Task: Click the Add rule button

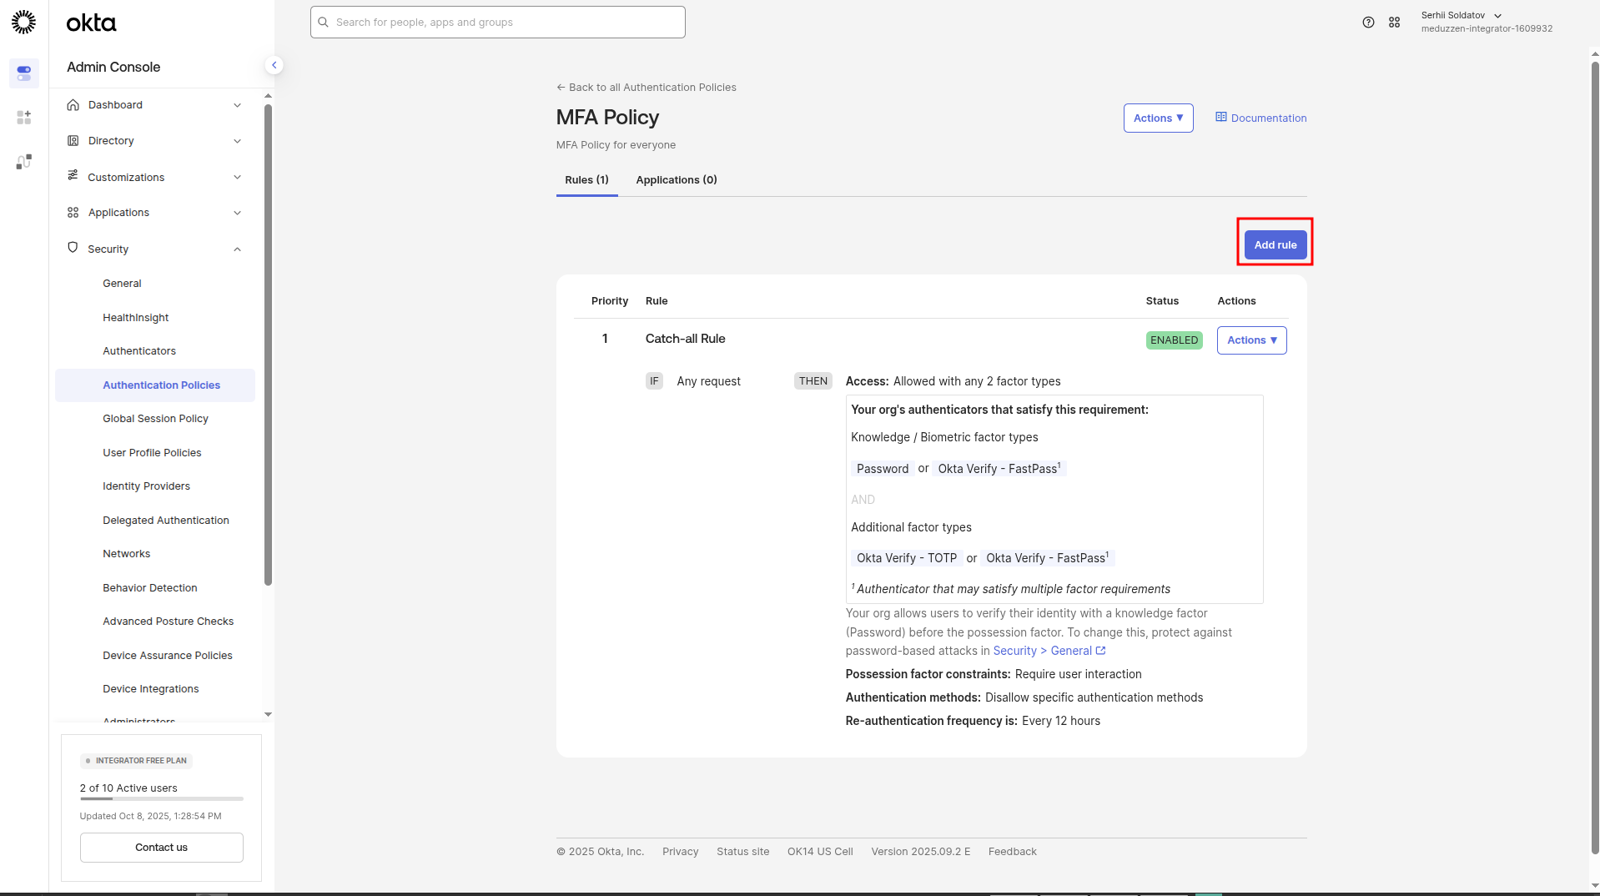Action: tap(1275, 245)
